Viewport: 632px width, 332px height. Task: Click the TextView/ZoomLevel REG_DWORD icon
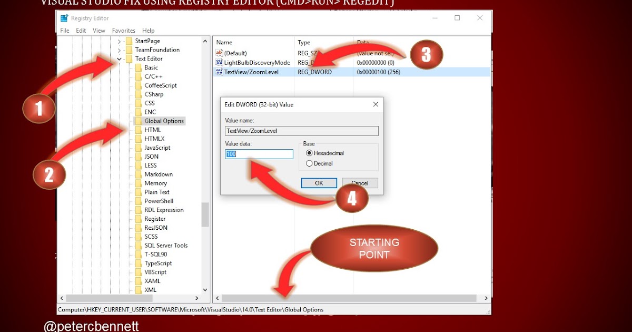tap(219, 72)
